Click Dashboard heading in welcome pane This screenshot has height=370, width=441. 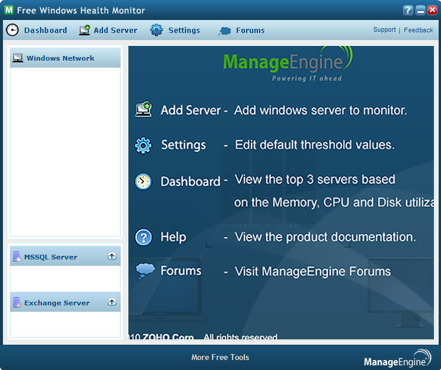pos(190,181)
